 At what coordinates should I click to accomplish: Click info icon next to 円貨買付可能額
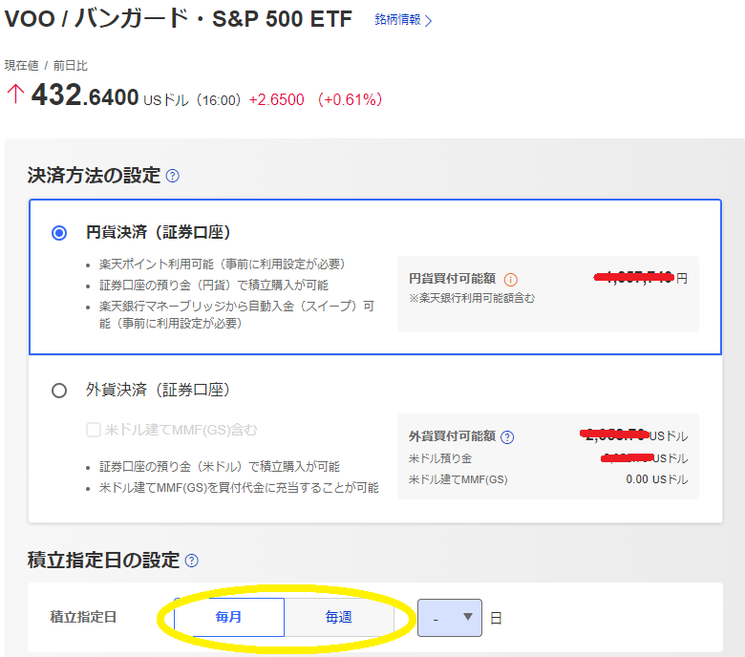tap(510, 280)
